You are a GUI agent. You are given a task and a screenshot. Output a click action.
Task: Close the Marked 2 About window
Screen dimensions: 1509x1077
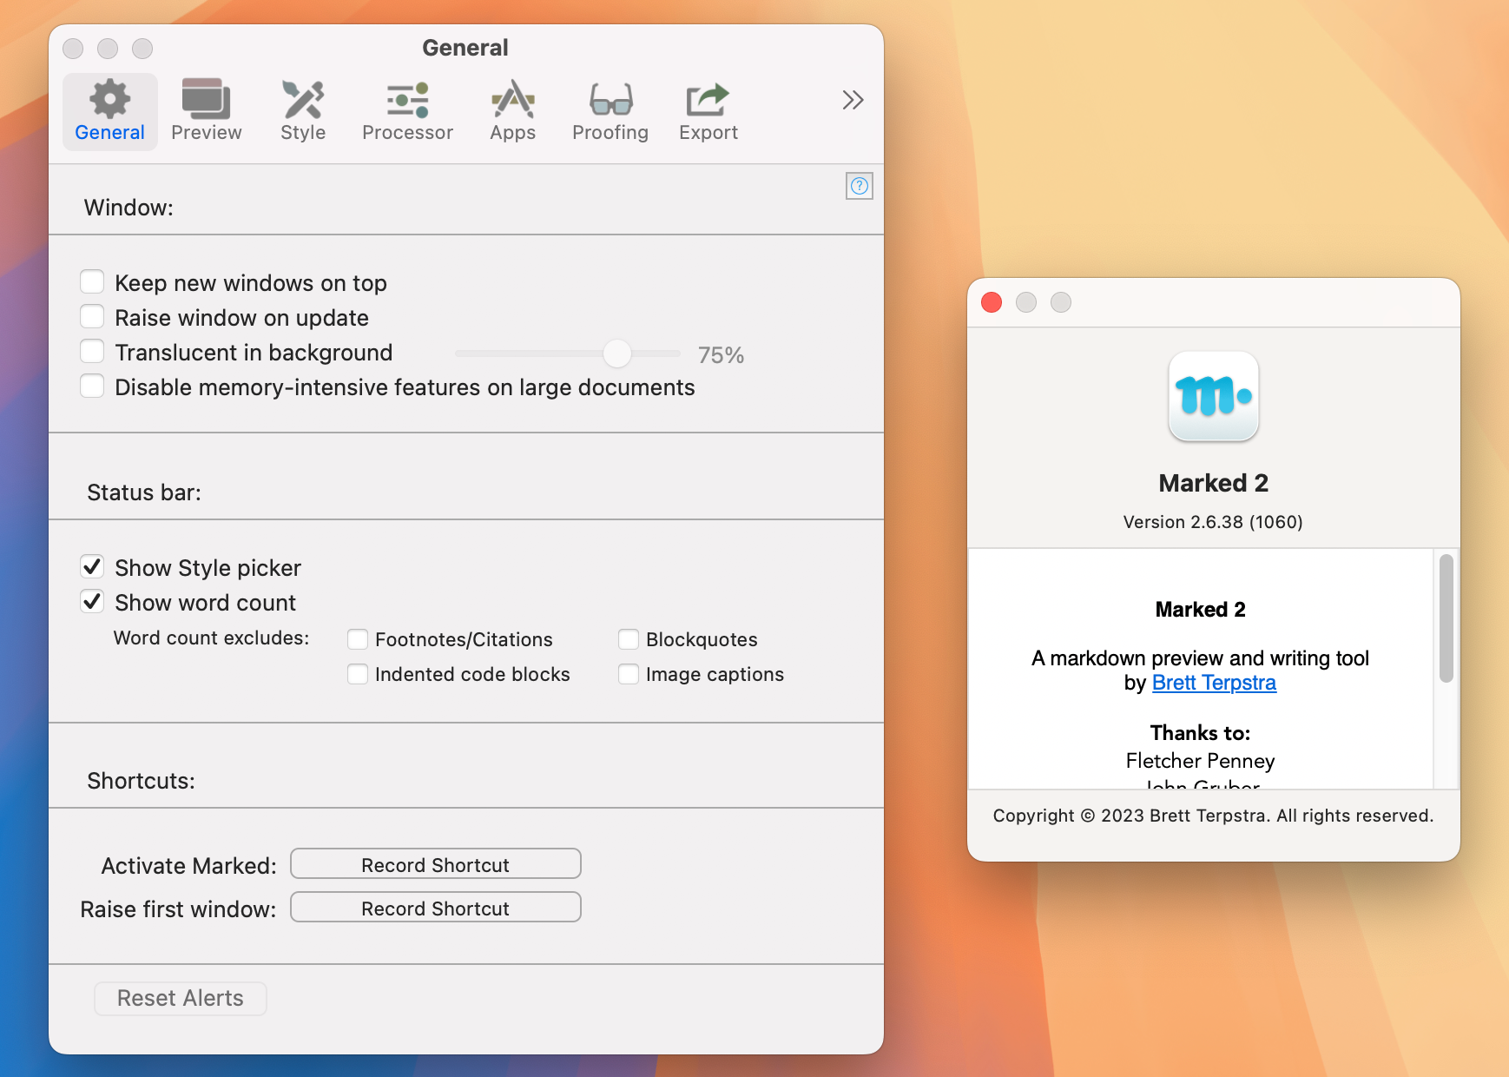992,302
